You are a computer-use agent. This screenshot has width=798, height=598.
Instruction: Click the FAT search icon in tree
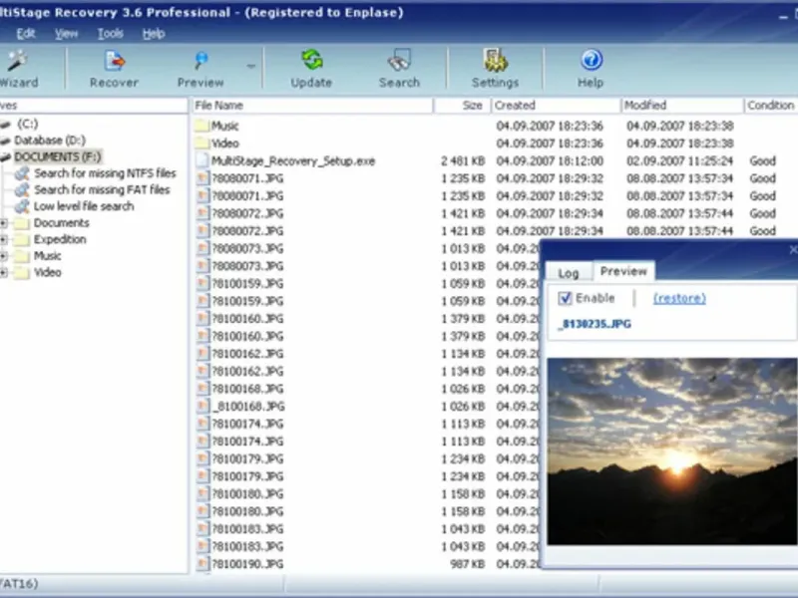tap(22, 190)
